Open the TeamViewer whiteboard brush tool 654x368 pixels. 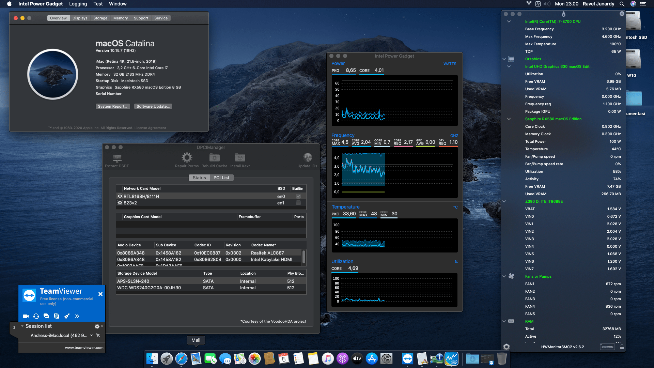(x=67, y=316)
